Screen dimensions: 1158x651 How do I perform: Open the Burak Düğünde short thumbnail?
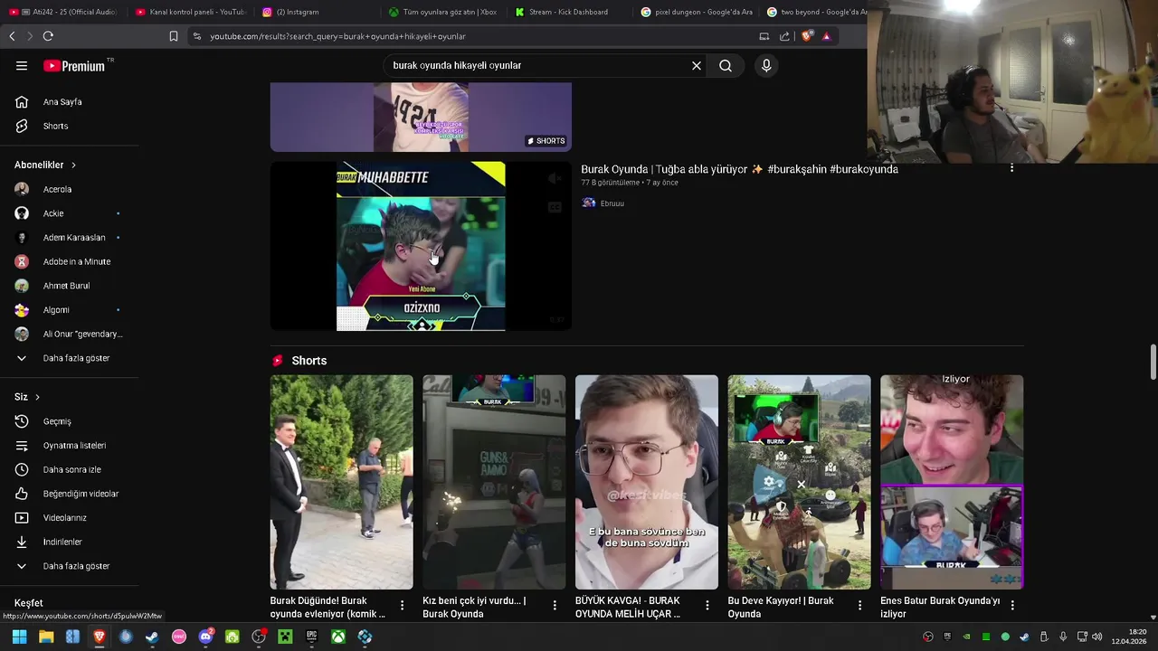(341, 482)
